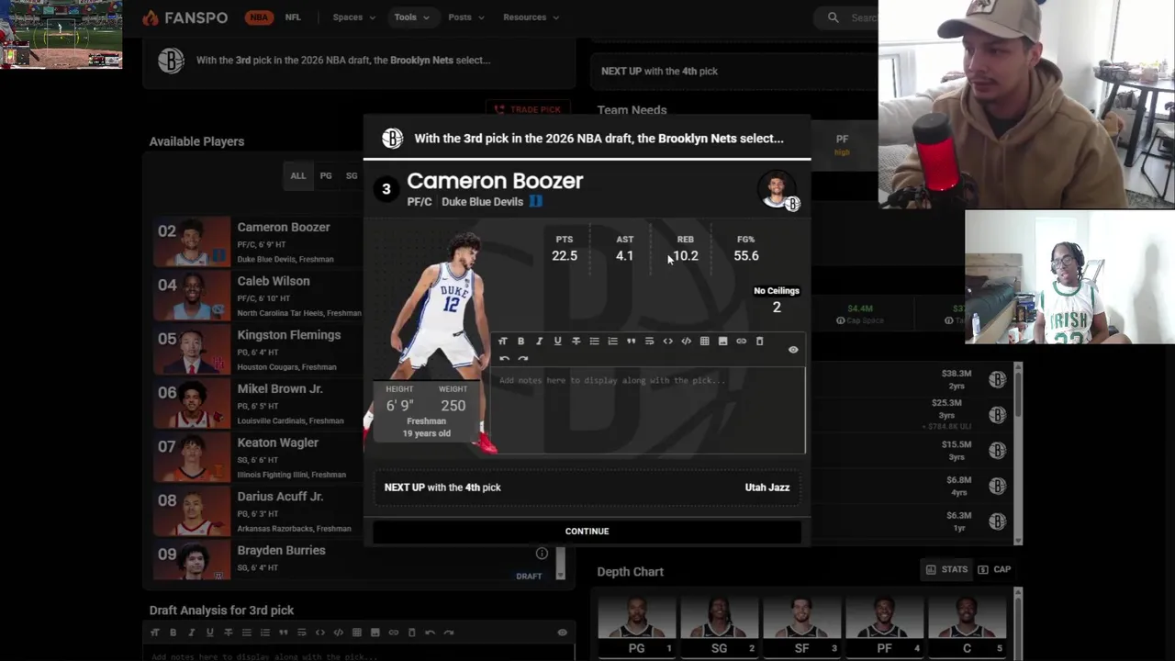Screen dimensions: 1175x661
Task: Insert an image in pick notes editor
Action: [x=722, y=342]
